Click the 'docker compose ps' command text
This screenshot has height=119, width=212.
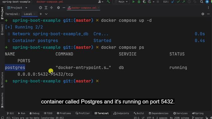coord(123,47)
